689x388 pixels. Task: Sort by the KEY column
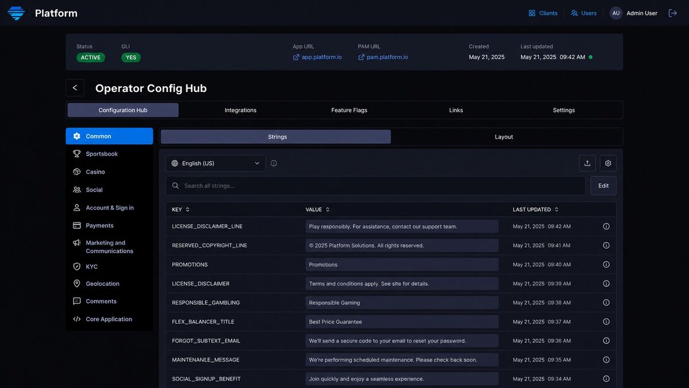tap(181, 210)
